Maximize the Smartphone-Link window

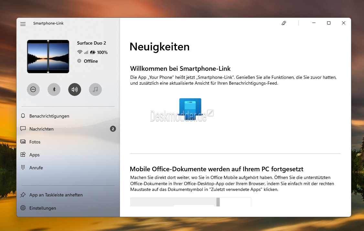pos(329,23)
